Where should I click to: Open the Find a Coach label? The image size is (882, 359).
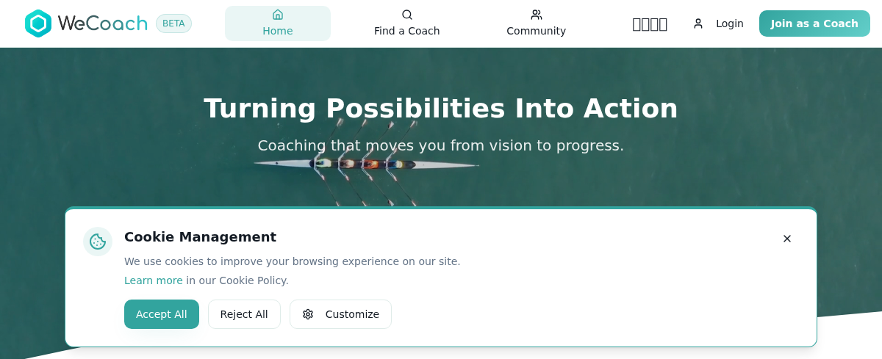point(407,31)
